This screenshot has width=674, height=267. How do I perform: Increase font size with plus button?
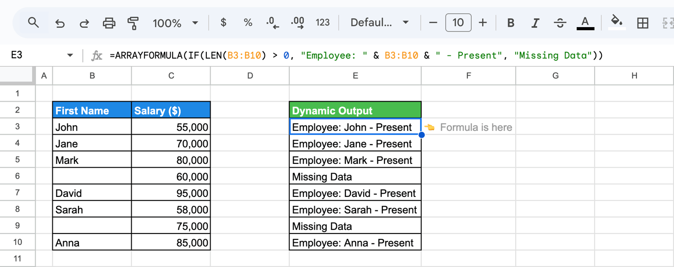[x=483, y=23]
